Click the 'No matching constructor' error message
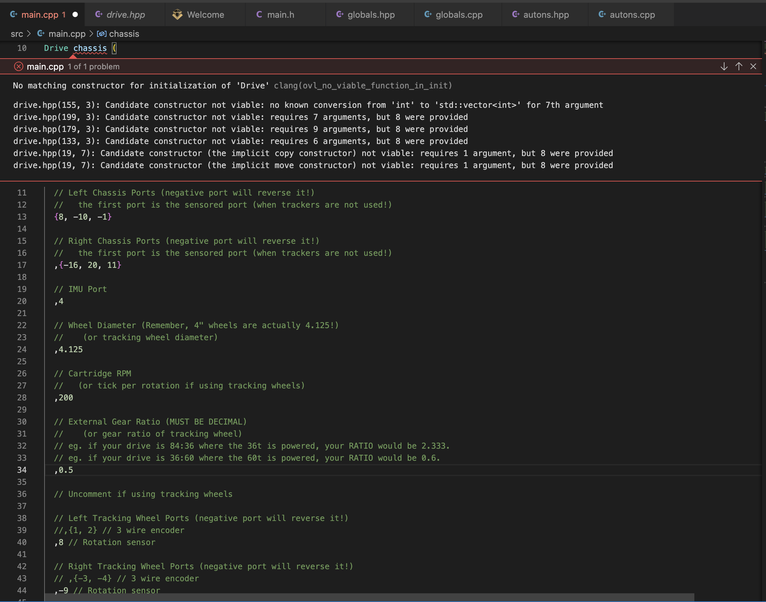Viewport: 766px width, 602px height. [x=141, y=86]
